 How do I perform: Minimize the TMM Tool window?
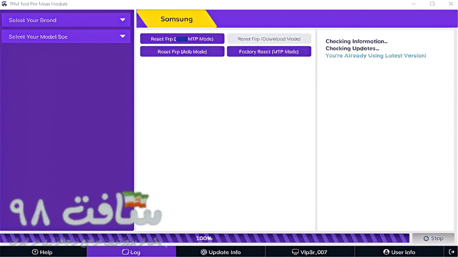pyautogui.click(x=414, y=4)
